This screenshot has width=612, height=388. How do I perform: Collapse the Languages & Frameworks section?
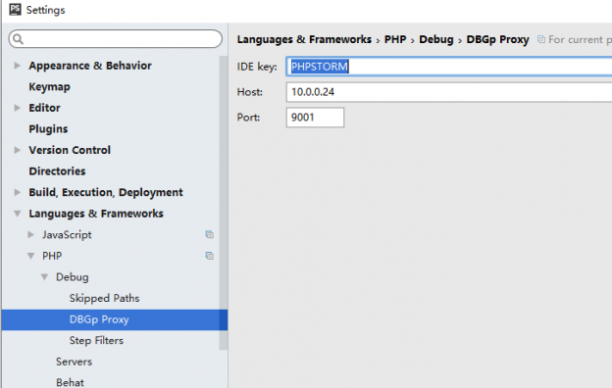(x=18, y=214)
